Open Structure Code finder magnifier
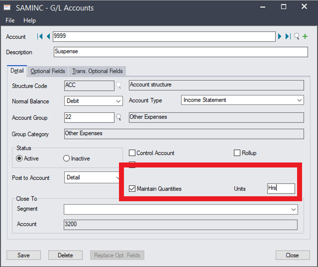This screenshot has height=267, width=318. [119, 86]
